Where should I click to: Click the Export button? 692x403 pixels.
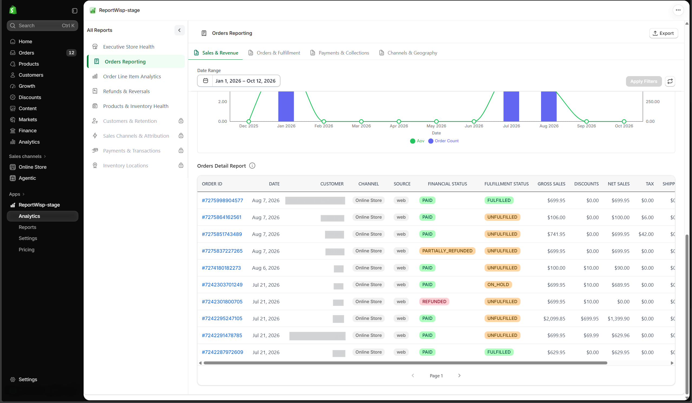point(663,33)
